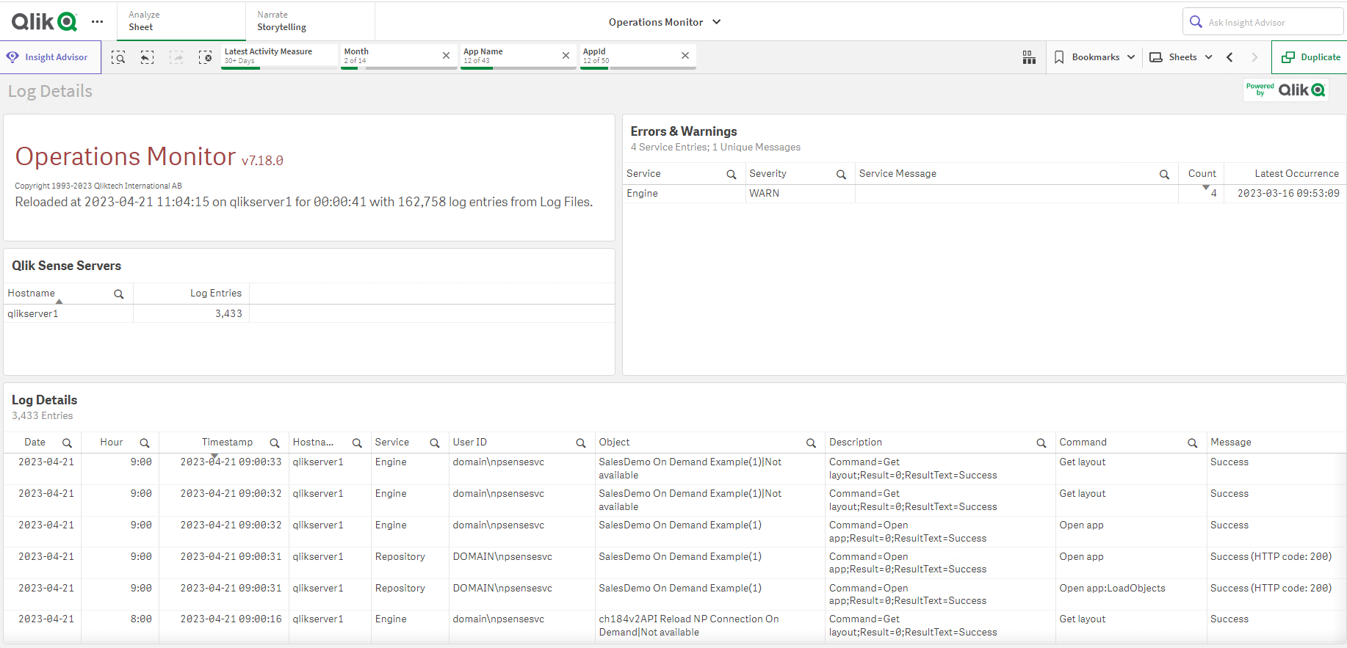The height and width of the screenshot is (648, 1347).
Task: Search the Severity column
Action: pos(841,175)
